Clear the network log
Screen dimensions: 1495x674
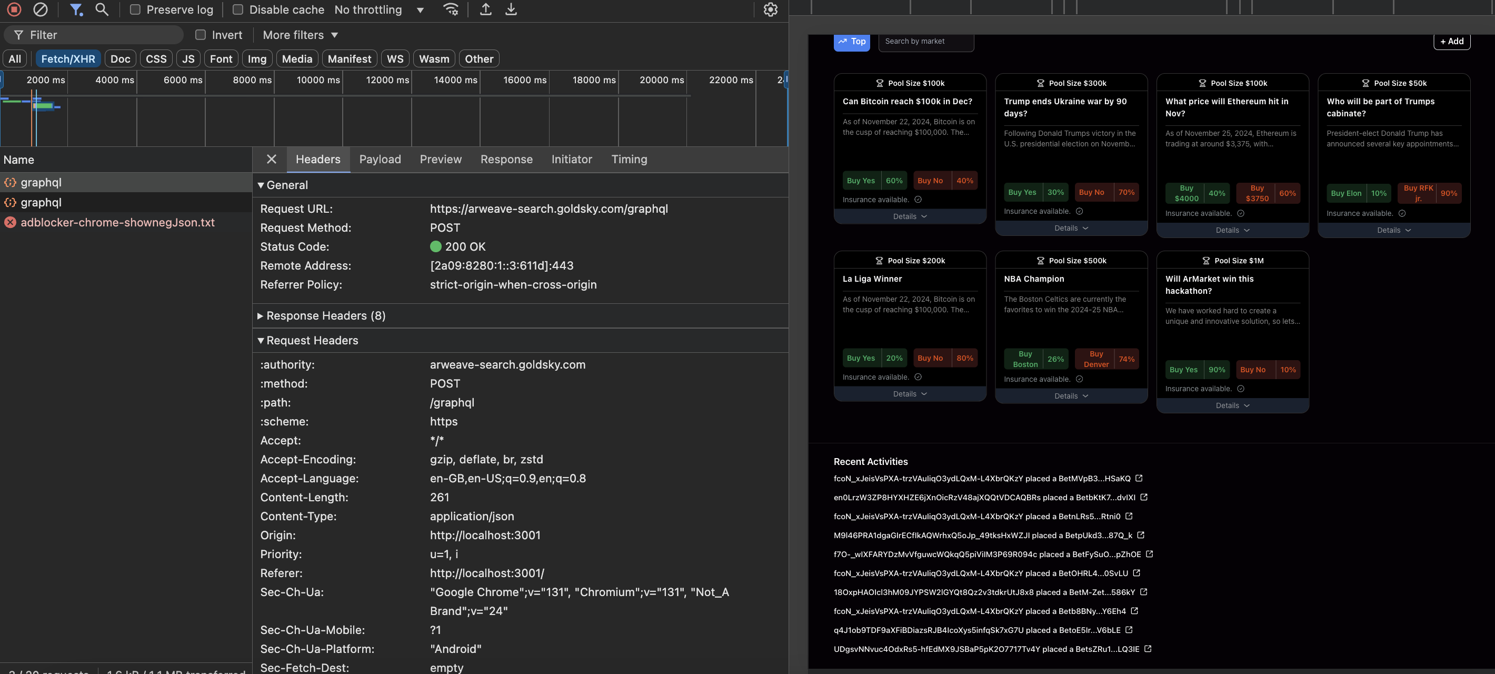(x=40, y=9)
